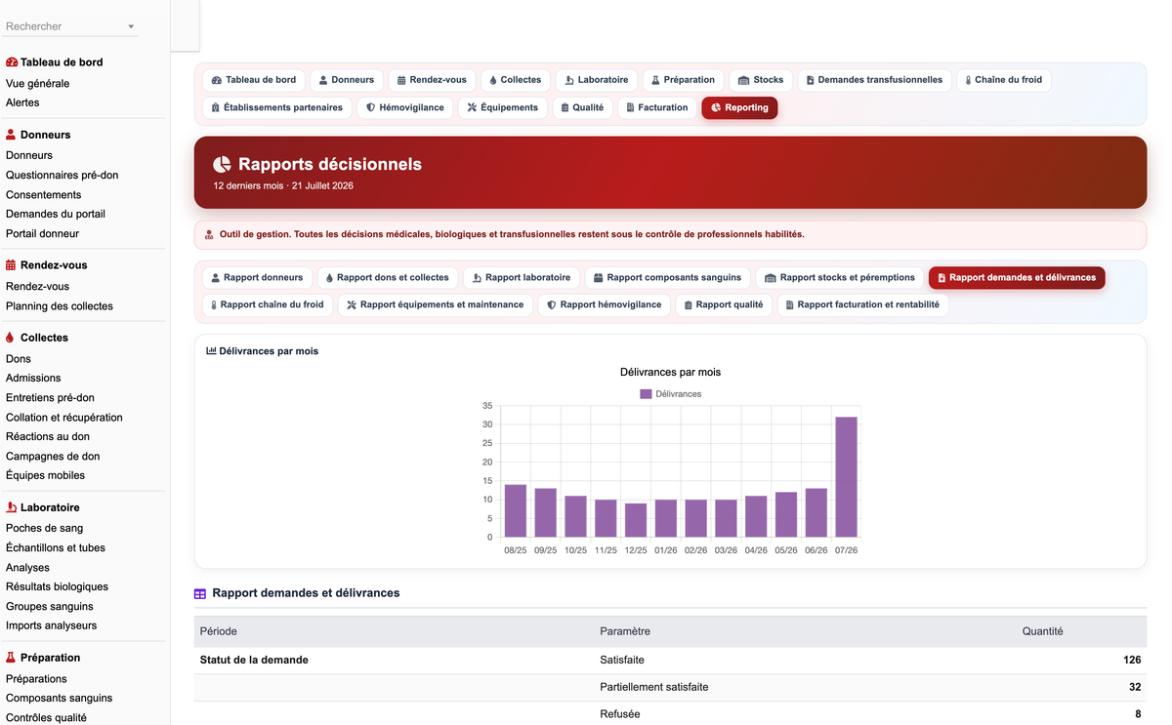Open Consentements sidebar link
This screenshot has height=725, width=1172.
pyautogui.click(x=44, y=194)
